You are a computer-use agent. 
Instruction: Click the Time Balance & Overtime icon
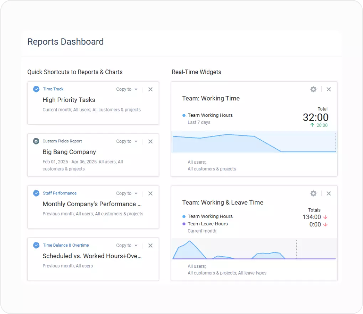36,245
